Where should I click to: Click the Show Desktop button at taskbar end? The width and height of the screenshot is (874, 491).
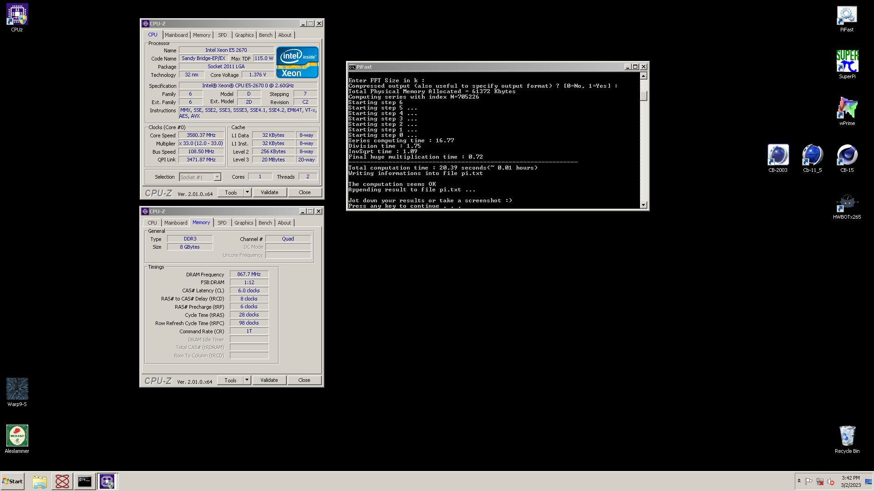[869, 481]
